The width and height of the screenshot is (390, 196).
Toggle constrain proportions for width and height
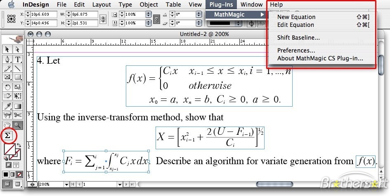coord(103,19)
